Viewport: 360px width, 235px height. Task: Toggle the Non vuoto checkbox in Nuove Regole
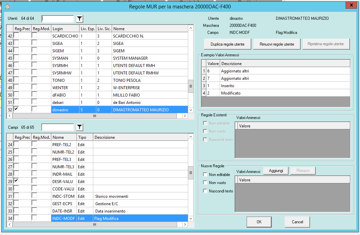coord(205,183)
